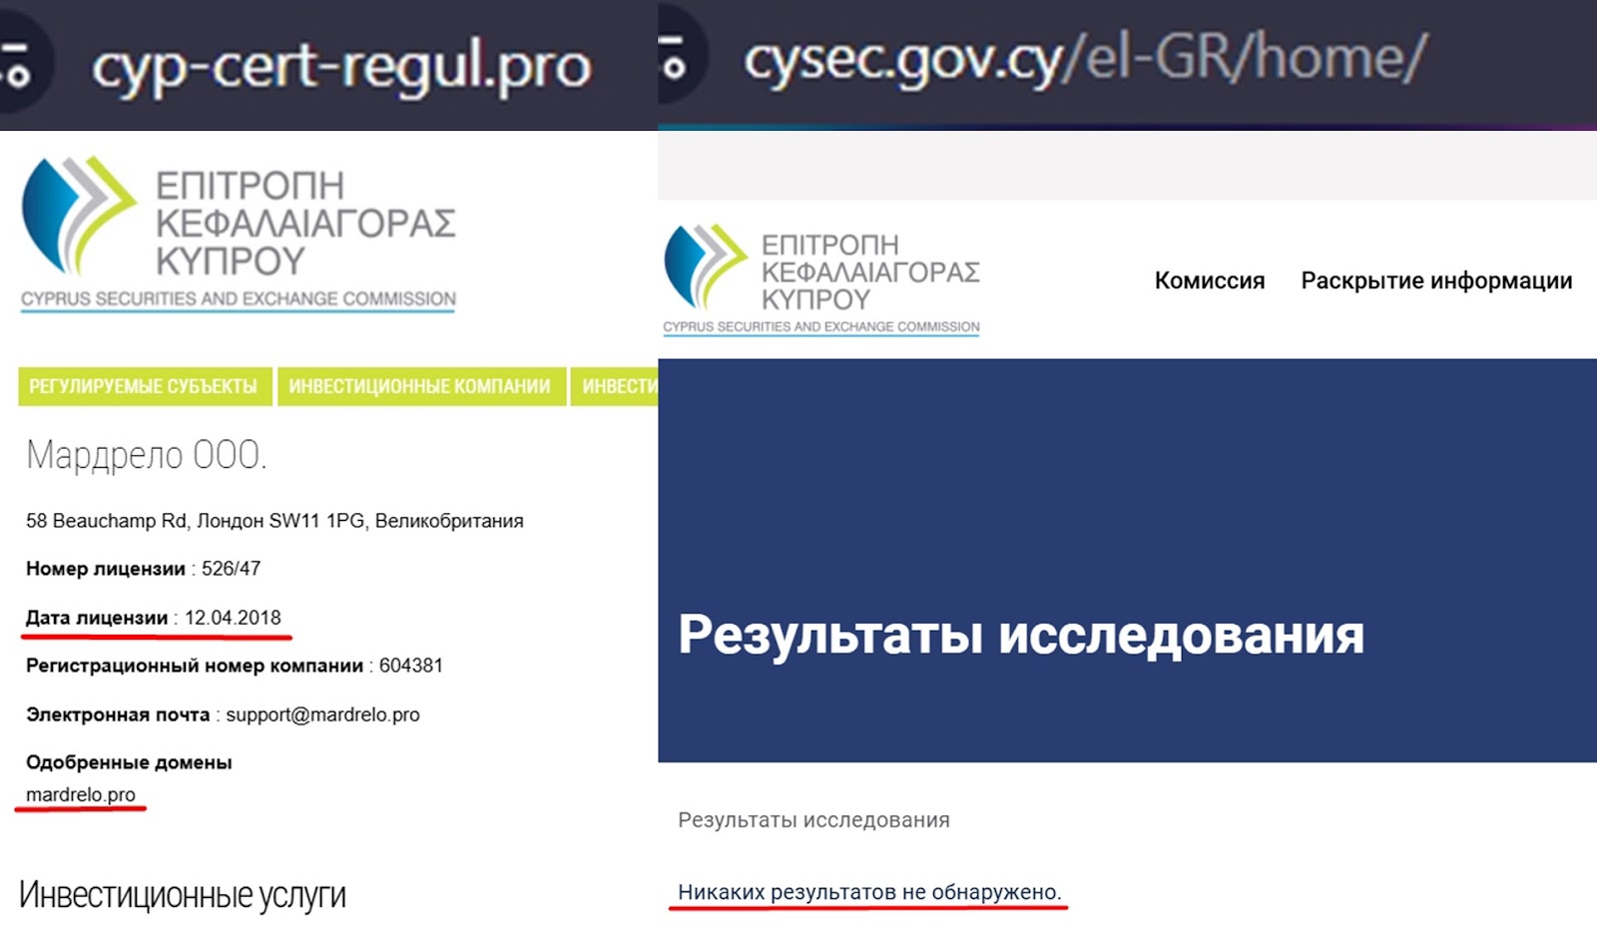Select the cyp-cert-regul.pro address bar URL
Image resolution: width=1597 pixels, height=932 pixels.
coord(341,68)
